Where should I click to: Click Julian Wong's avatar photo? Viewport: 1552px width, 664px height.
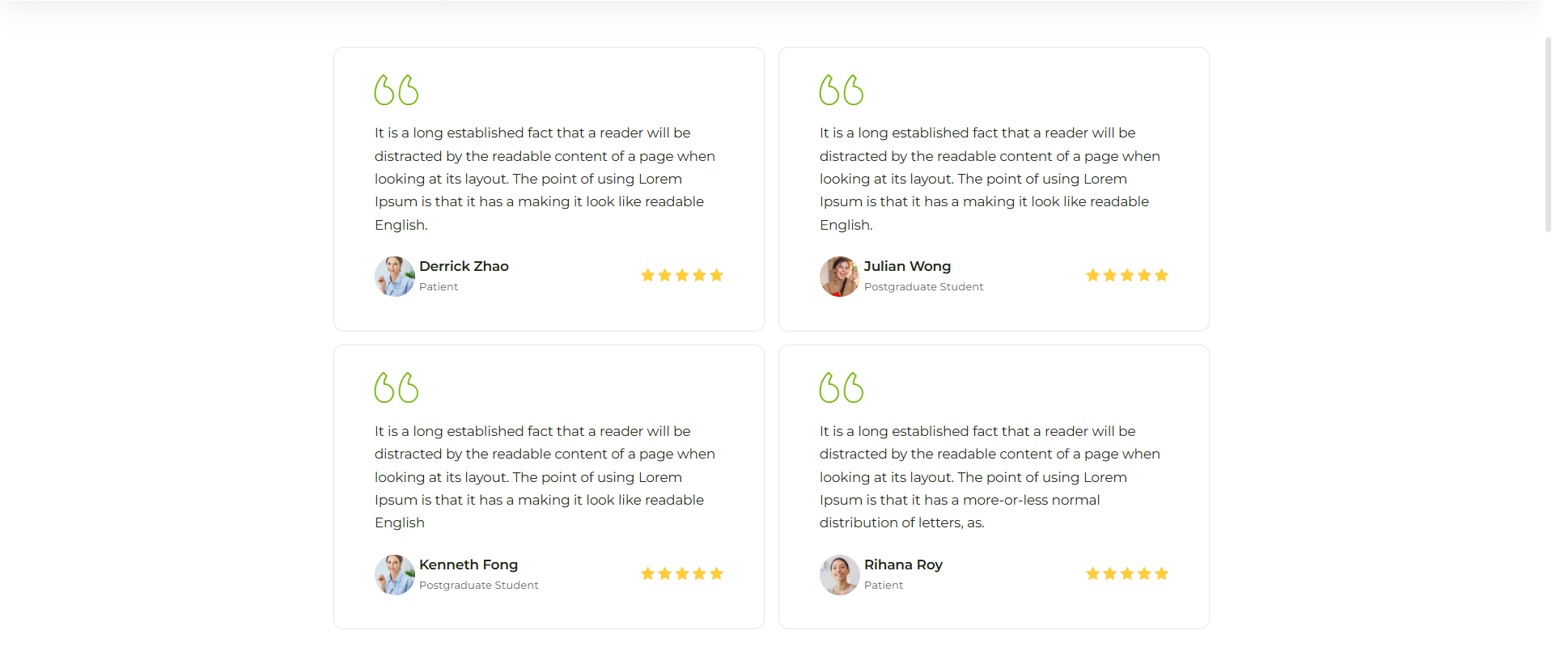pyautogui.click(x=840, y=277)
